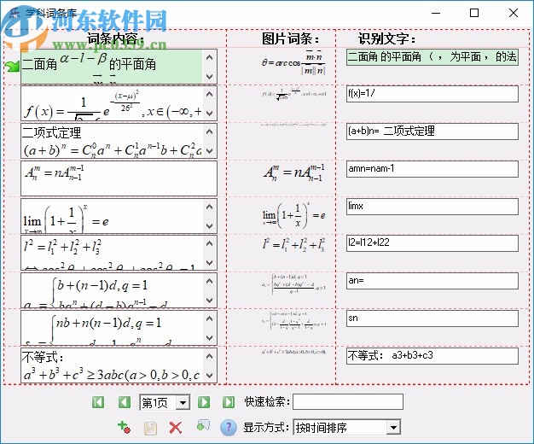The image size is (534, 444).
Task: Select the lim (1+1/x) formula image
Action: [293, 215]
